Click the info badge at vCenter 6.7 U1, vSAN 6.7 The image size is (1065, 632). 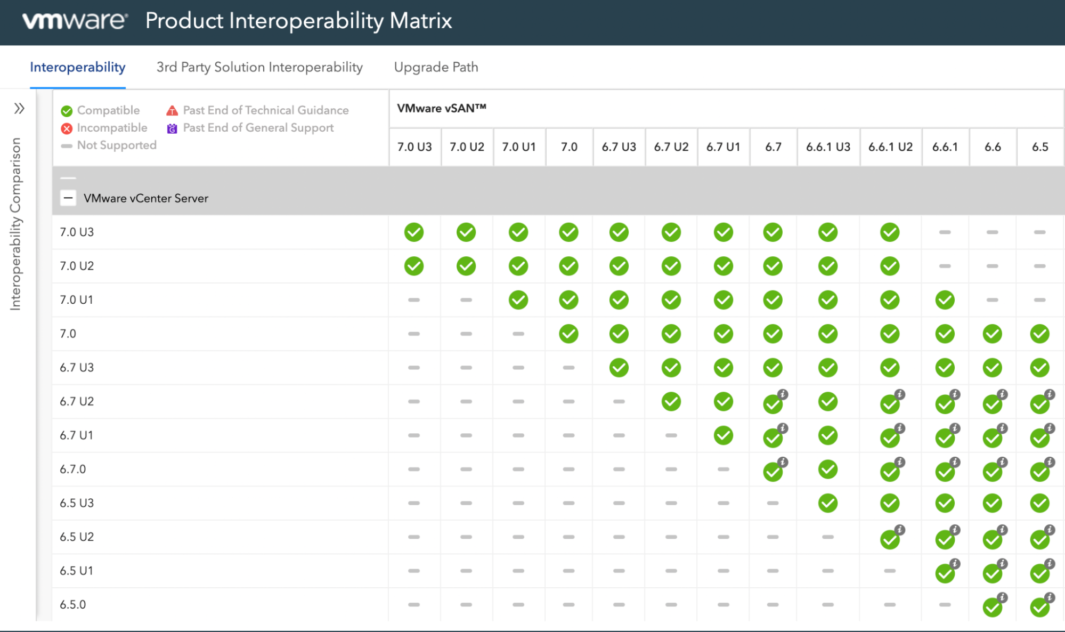pos(783,428)
